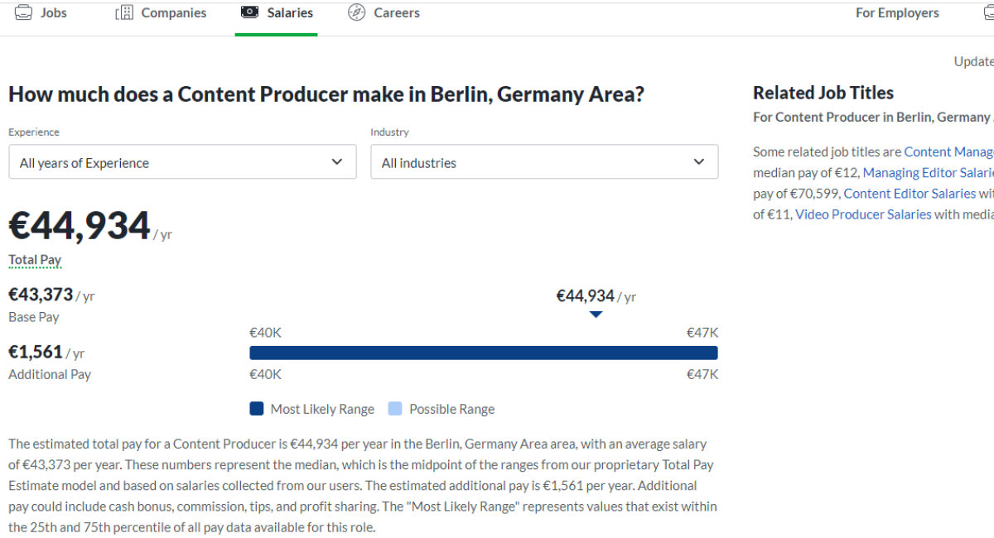The width and height of the screenshot is (994, 538).
Task: Open Managing Editor Salaries link
Action: point(928,173)
